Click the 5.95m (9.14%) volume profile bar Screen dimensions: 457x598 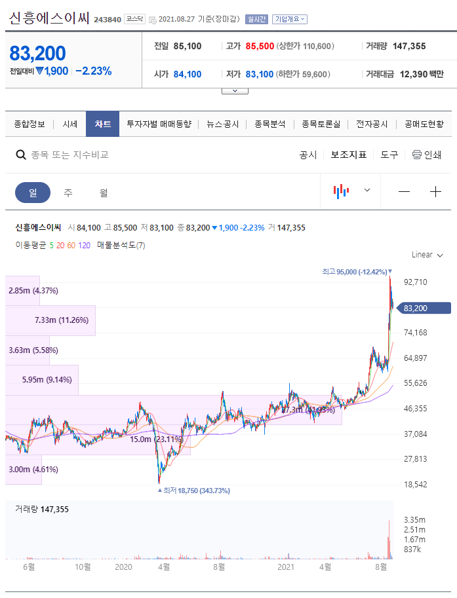[x=42, y=380]
